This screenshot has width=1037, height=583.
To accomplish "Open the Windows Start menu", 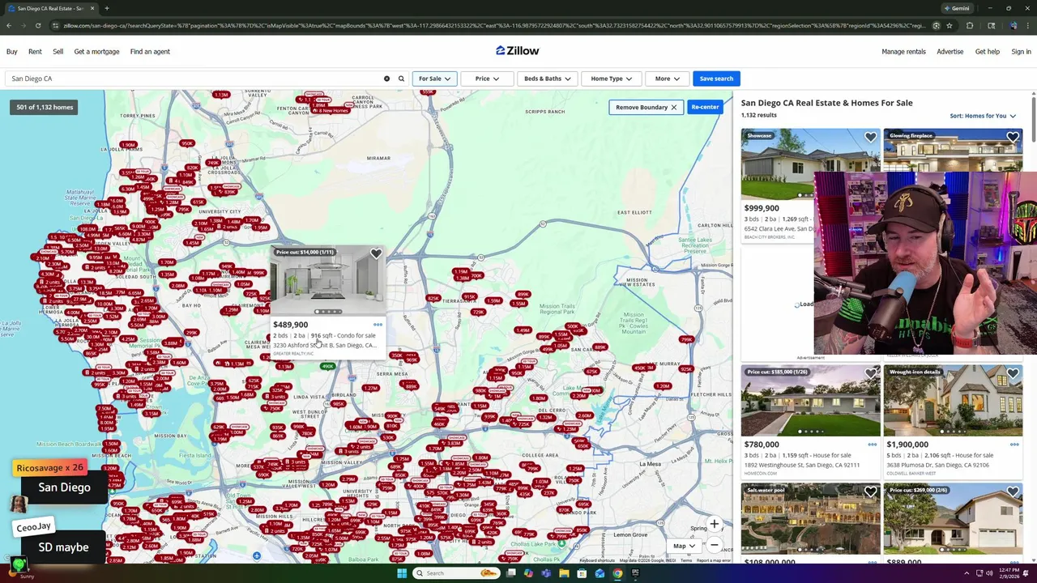I will 402,573.
